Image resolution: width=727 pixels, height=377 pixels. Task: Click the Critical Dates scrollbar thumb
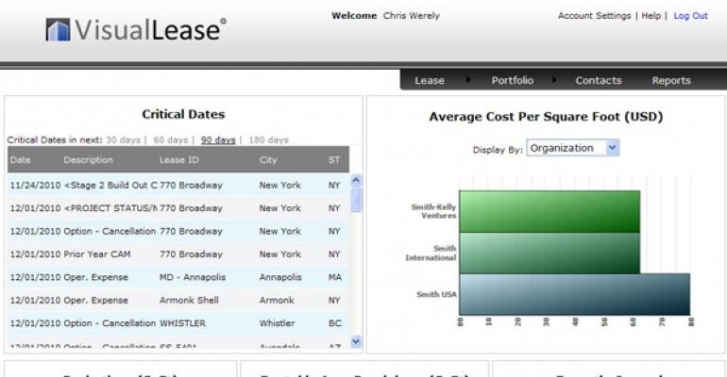[x=356, y=200]
